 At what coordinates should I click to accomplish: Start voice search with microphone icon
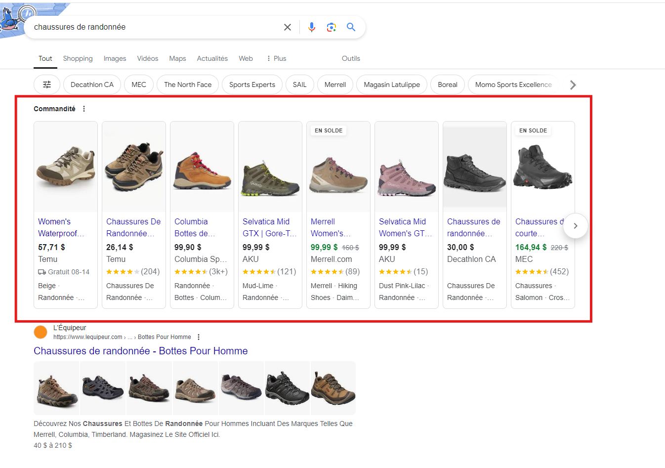point(312,27)
